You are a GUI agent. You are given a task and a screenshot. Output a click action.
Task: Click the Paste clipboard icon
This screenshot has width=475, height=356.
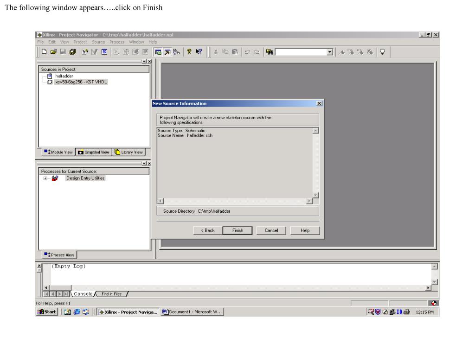(235, 52)
